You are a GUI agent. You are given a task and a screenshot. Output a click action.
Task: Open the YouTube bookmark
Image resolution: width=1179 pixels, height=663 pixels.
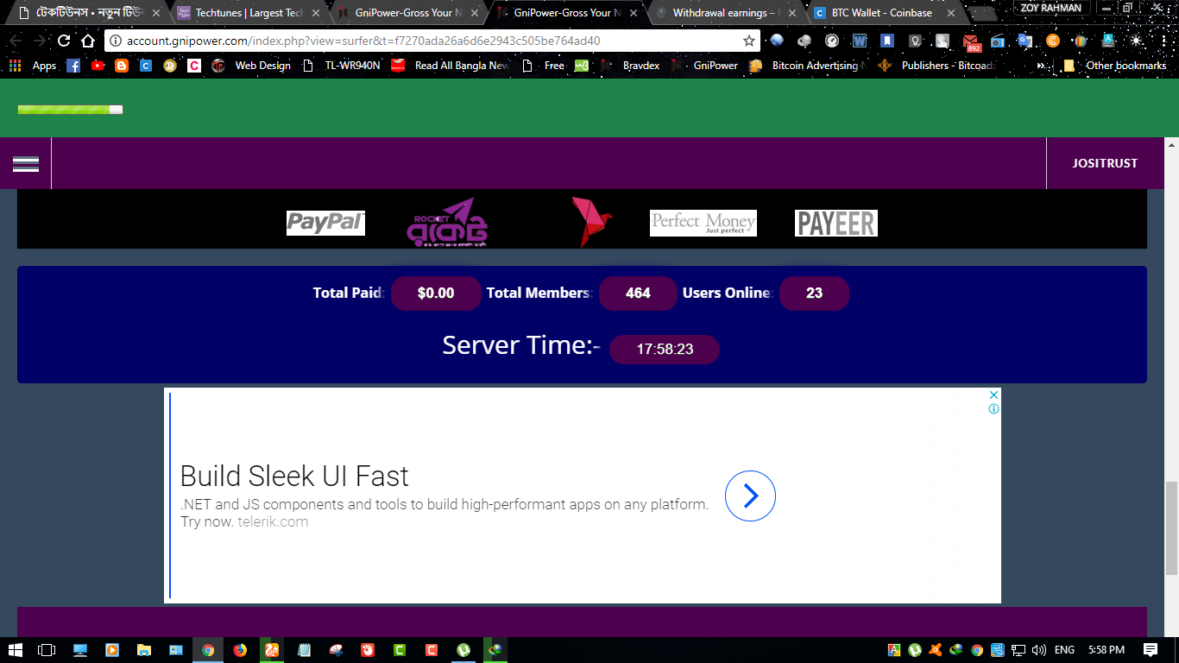pyautogui.click(x=98, y=66)
